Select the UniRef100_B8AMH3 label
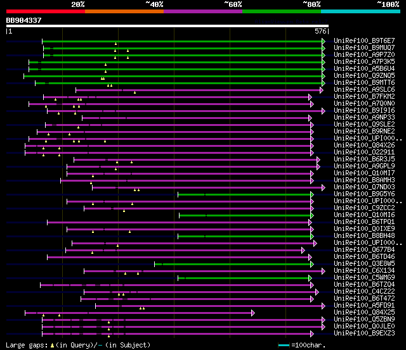Image resolution: width=406 pixels, height=350 pixels. [364, 180]
